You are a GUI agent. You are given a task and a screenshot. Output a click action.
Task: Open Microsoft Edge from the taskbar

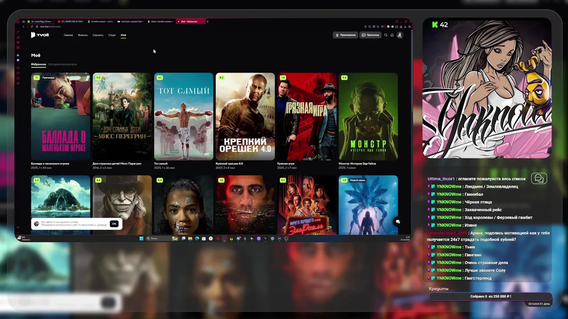(x=197, y=238)
